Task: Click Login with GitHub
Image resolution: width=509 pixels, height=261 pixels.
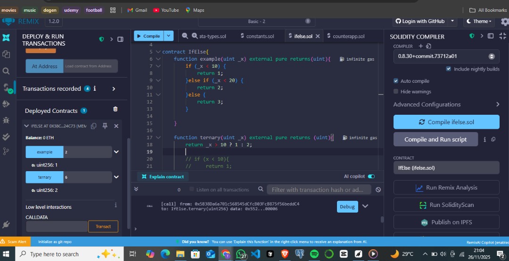Action: [420, 21]
